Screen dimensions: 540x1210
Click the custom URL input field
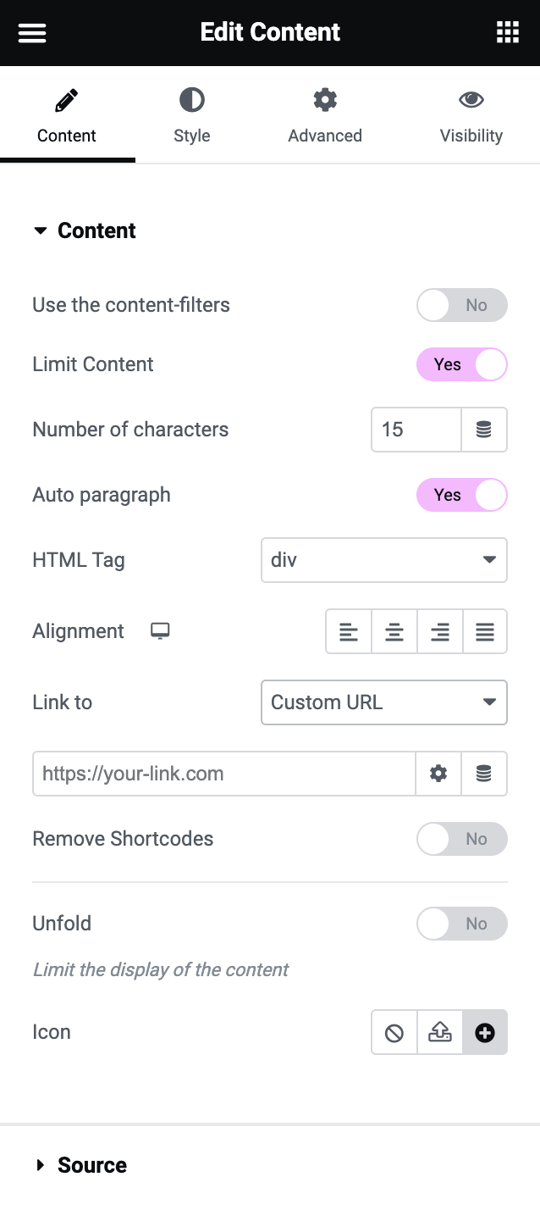pos(224,774)
